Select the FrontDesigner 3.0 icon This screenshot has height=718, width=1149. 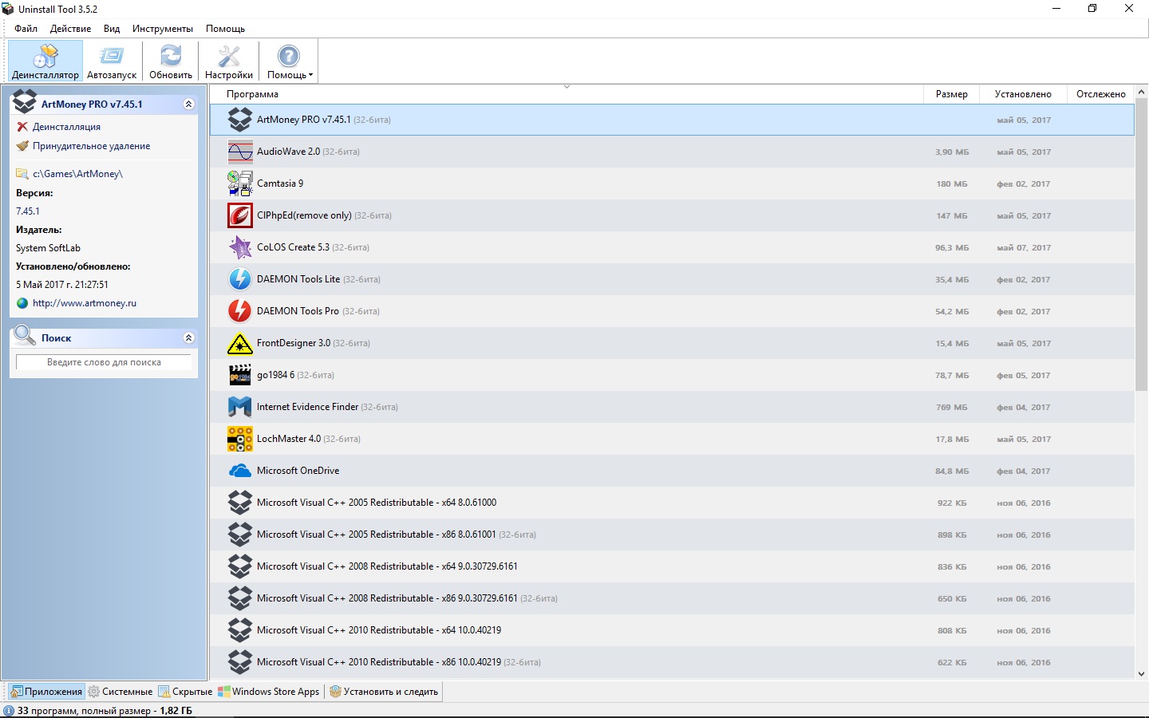240,343
